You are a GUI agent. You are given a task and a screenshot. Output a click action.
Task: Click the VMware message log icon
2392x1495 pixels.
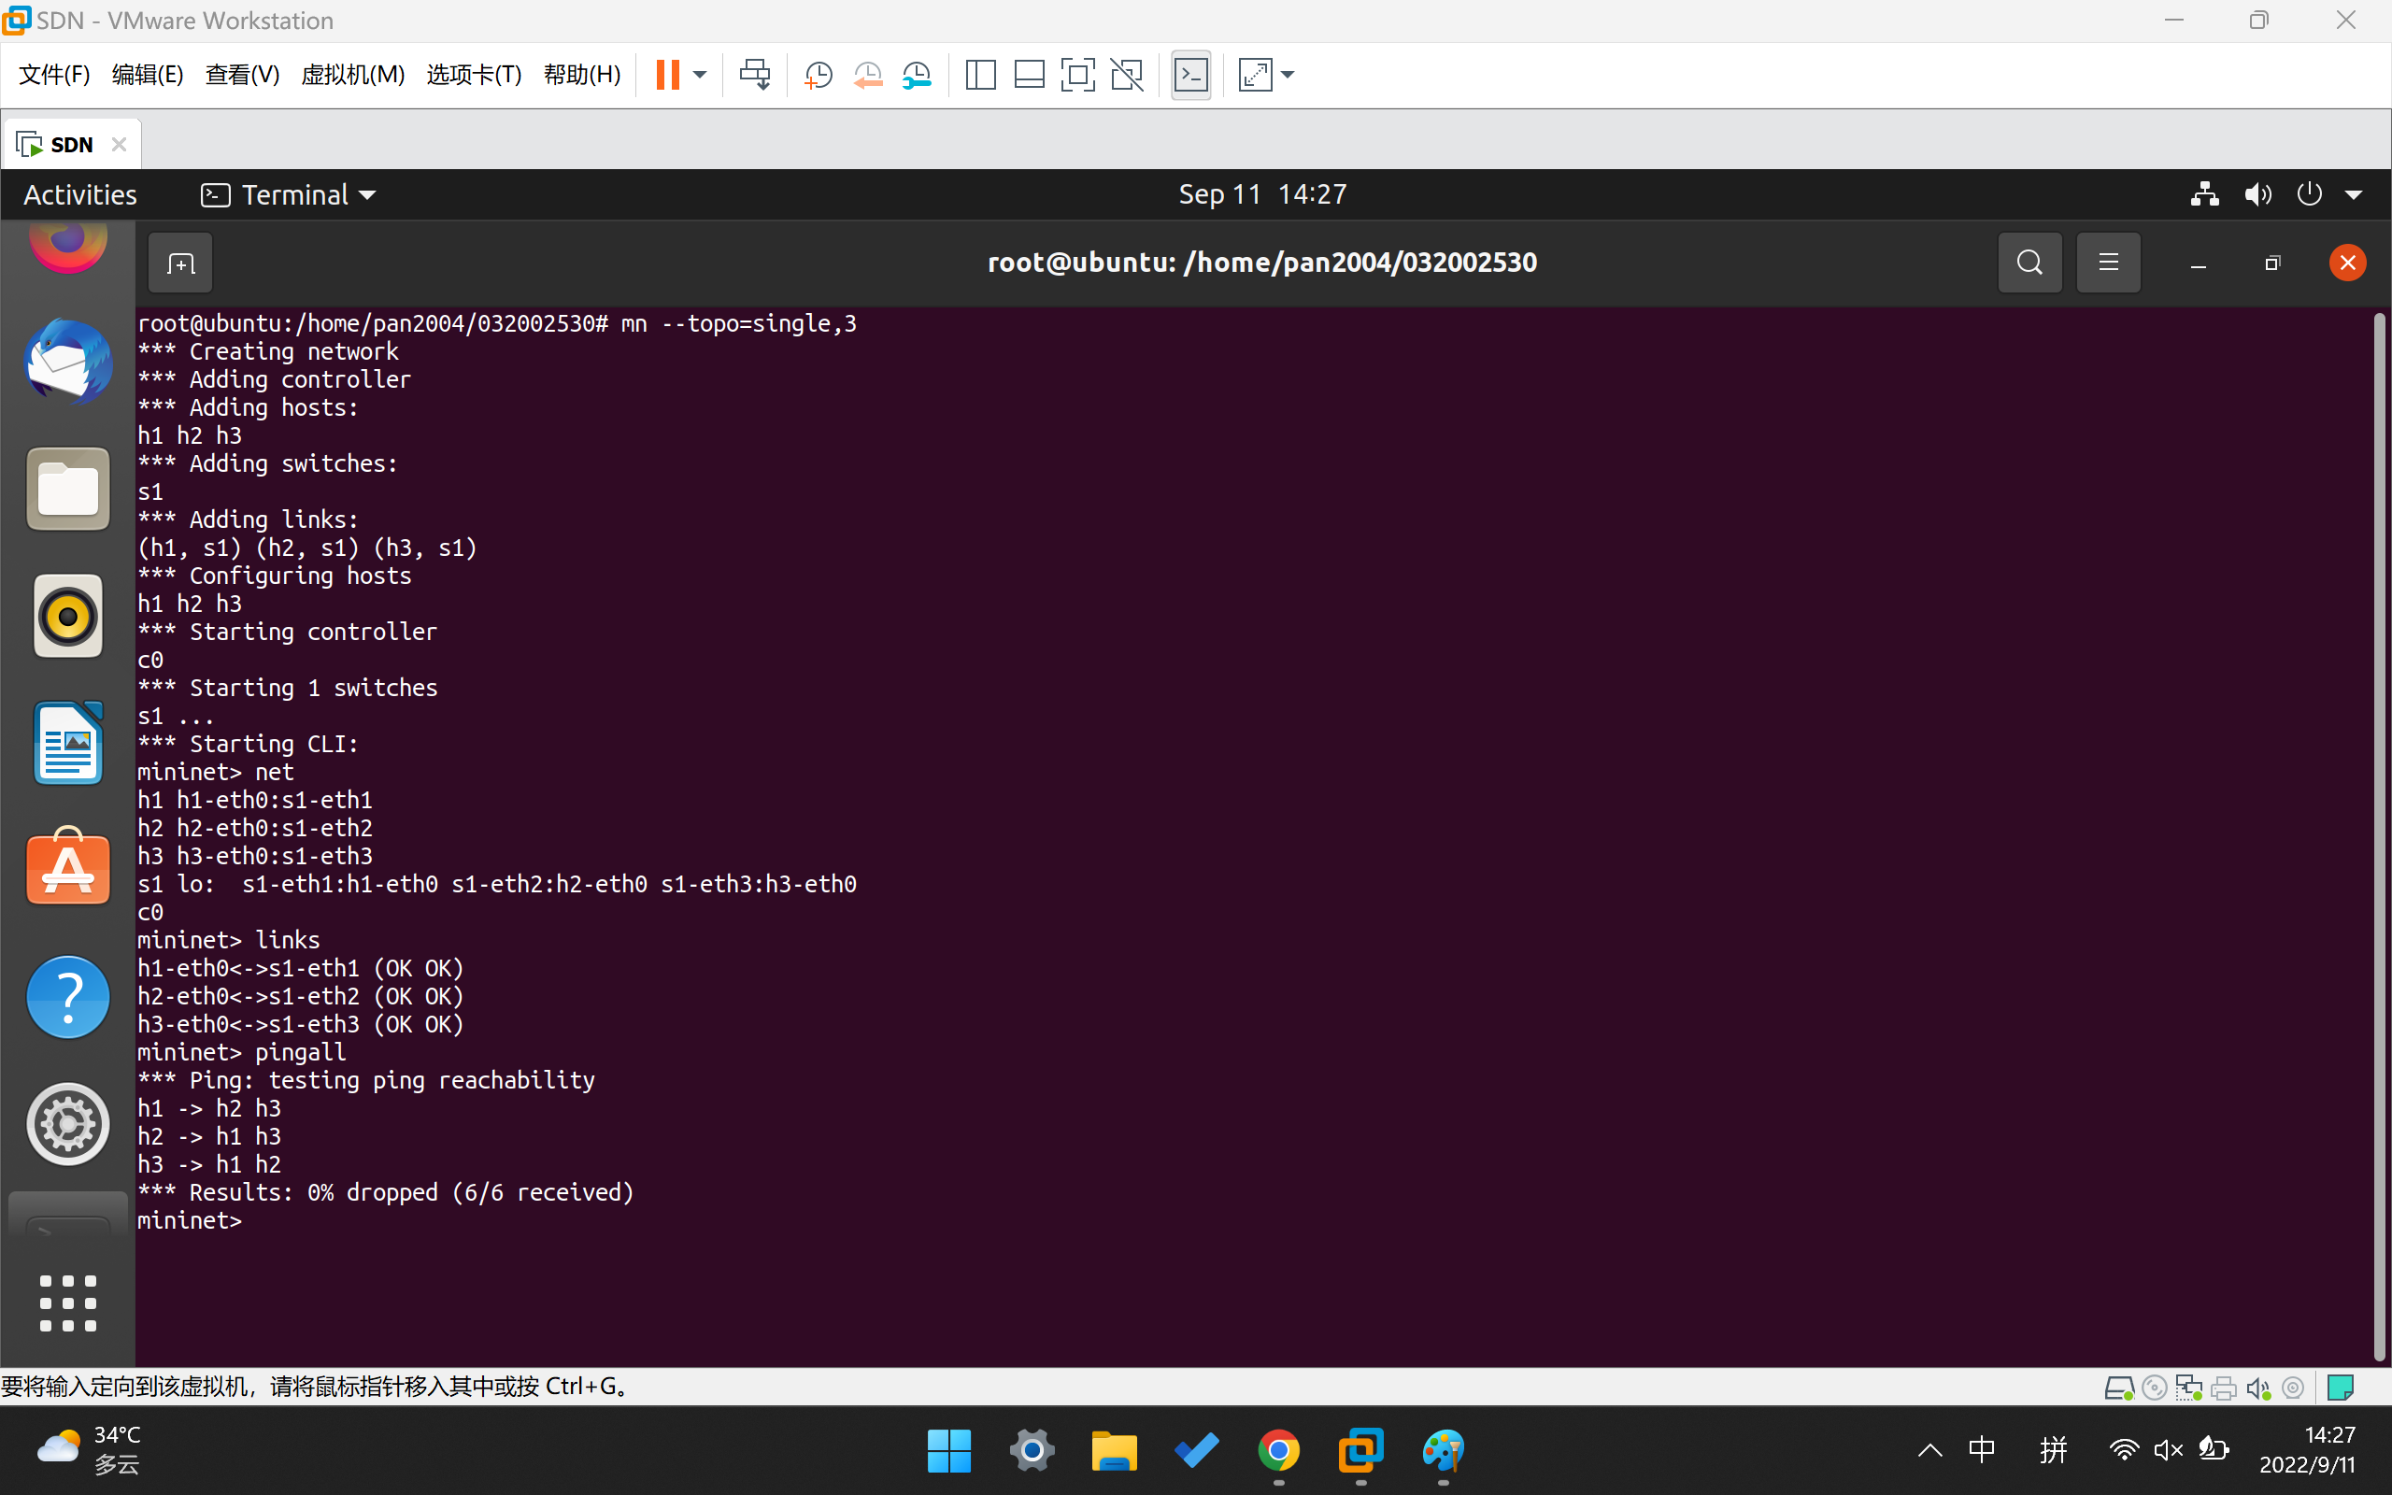click(2341, 1388)
